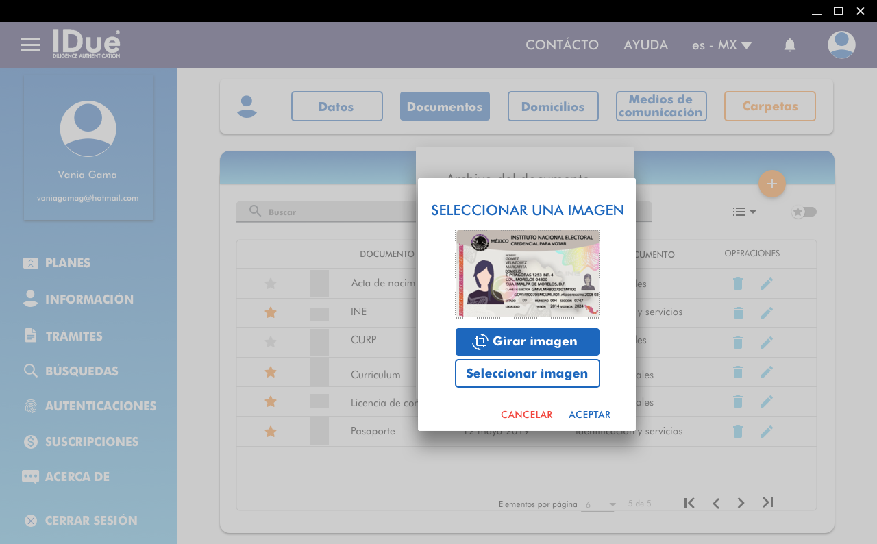Image resolution: width=877 pixels, height=544 pixels.
Task: Open the elements per page dropdown
Action: point(600,504)
